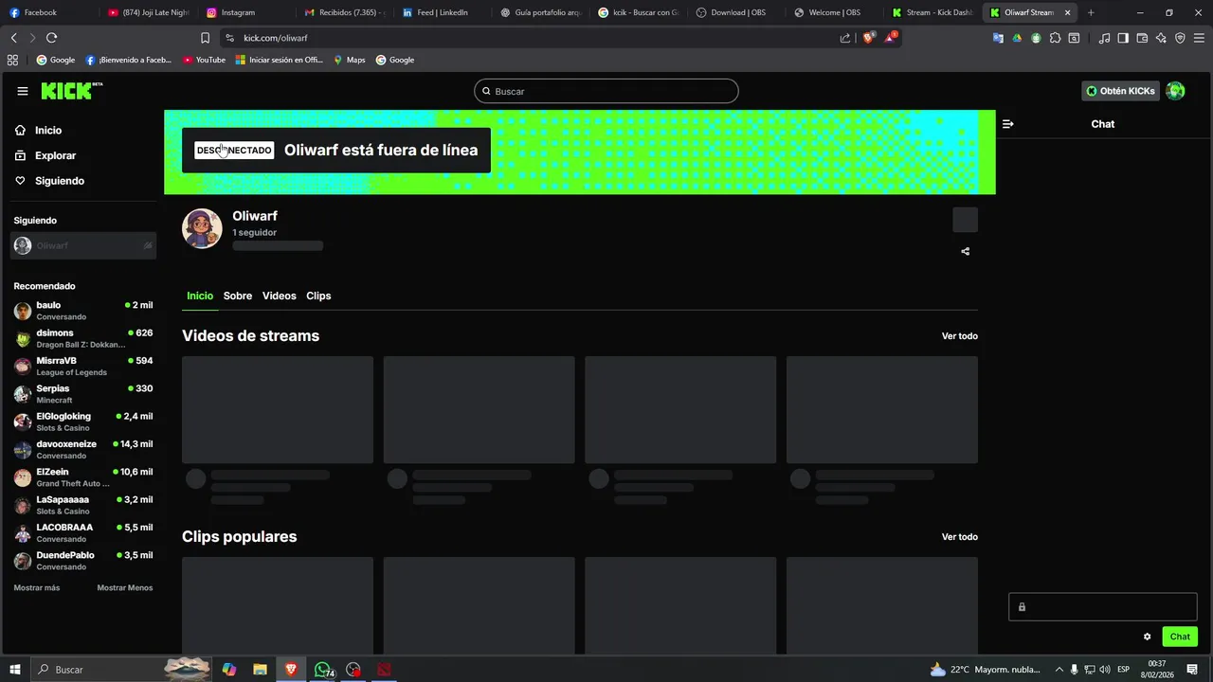Open Google Translate extension icon
The width and height of the screenshot is (1213, 682).
[x=998, y=38]
